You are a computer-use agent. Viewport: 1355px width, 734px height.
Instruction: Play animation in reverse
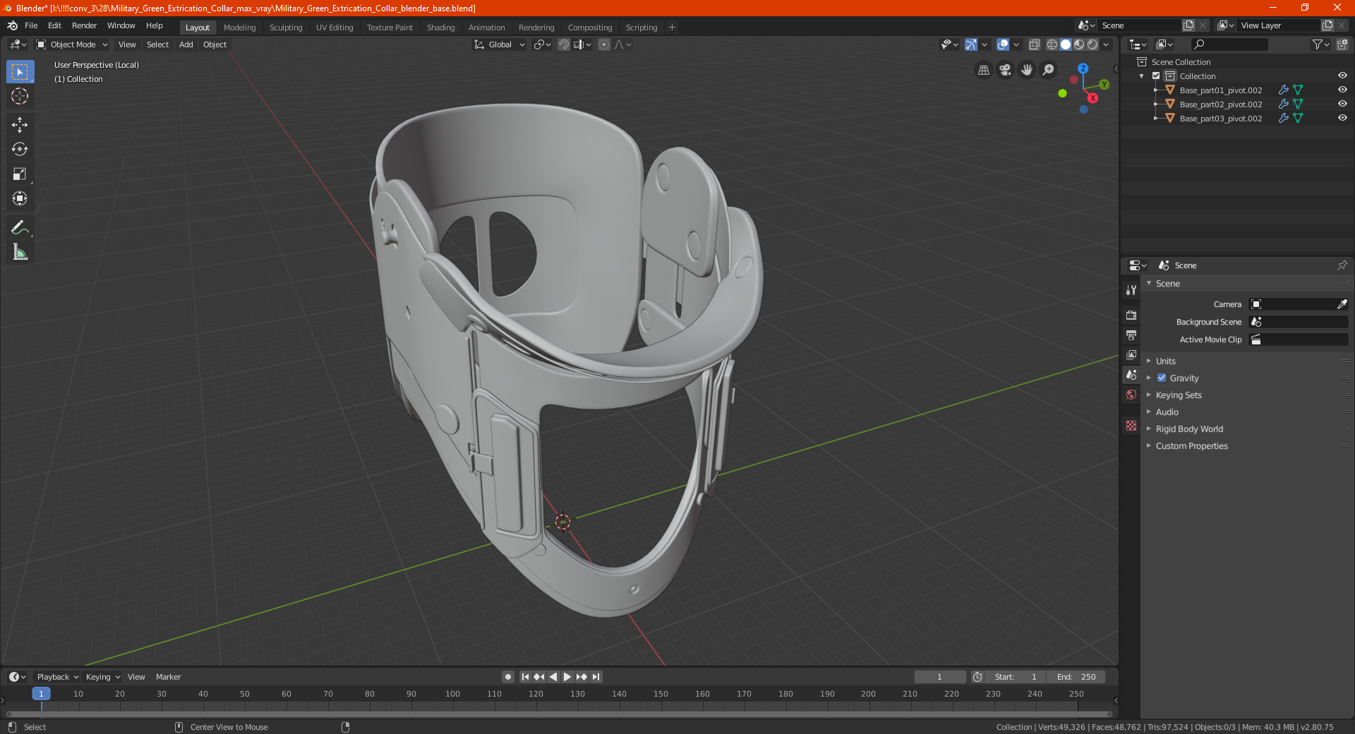click(553, 677)
